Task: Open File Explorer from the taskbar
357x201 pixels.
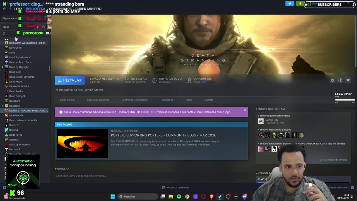Action: (171, 197)
